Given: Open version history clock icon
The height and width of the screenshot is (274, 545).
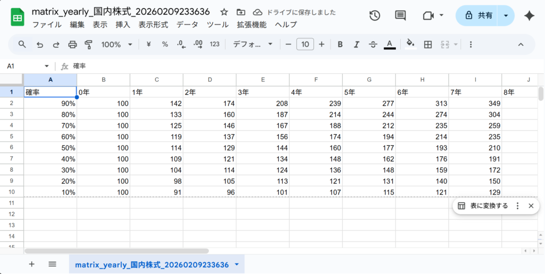Looking at the screenshot, I should click(x=375, y=16).
